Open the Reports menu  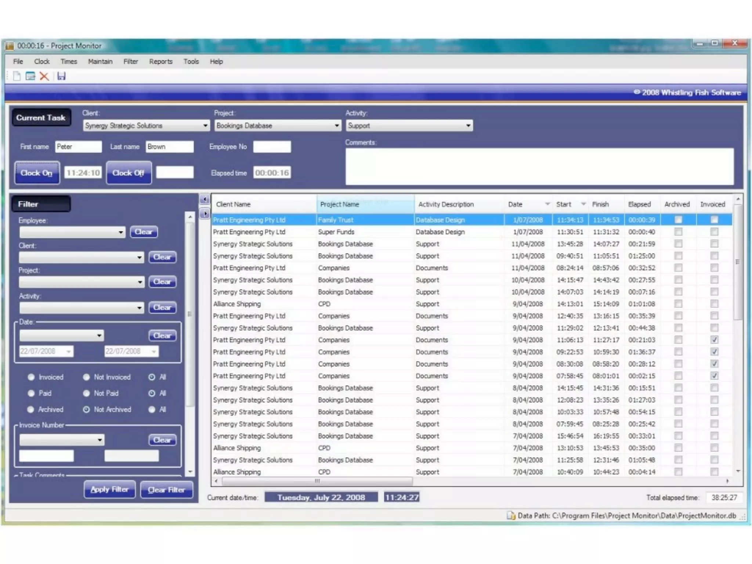(x=160, y=62)
